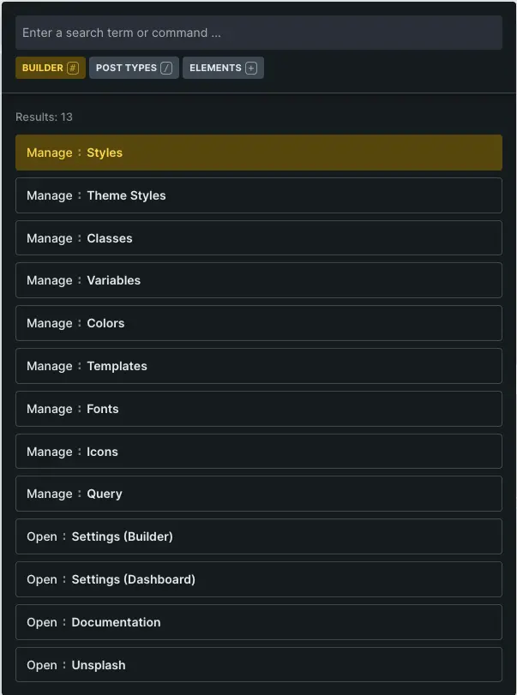The image size is (517, 695).
Task: Click the # badge on the Builder filter
Action: pos(73,67)
